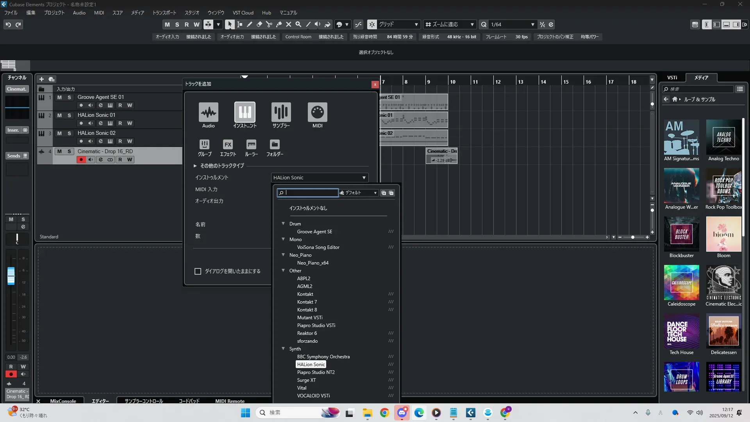
Task: Check the keep dialog open checkbox
Action: pyautogui.click(x=198, y=271)
